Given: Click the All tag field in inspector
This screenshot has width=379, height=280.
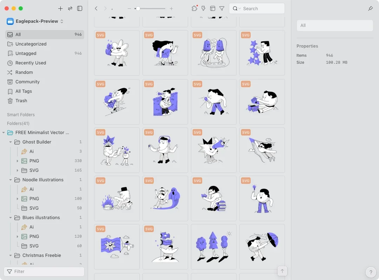Looking at the screenshot, I should tap(335, 25).
